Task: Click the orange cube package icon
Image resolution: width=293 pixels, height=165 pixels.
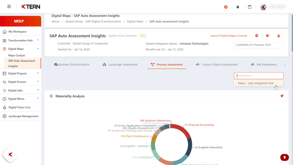Action: click(x=267, y=36)
